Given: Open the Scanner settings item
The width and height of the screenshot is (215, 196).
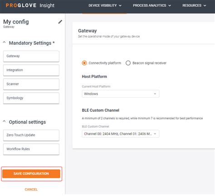Looking at the screenshot, I should point(31,84).
